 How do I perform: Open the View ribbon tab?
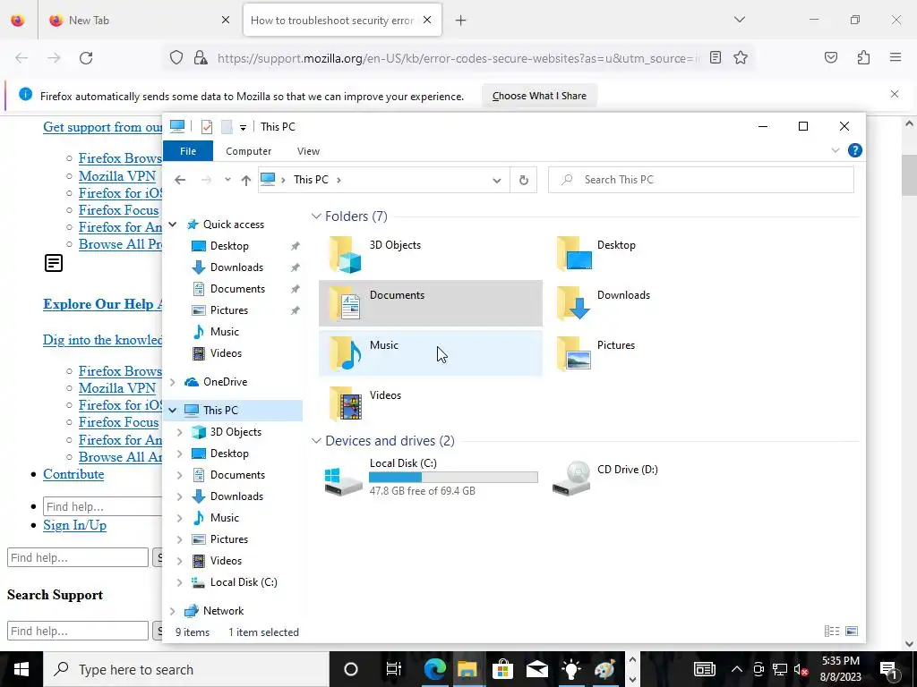coord(308,150)
